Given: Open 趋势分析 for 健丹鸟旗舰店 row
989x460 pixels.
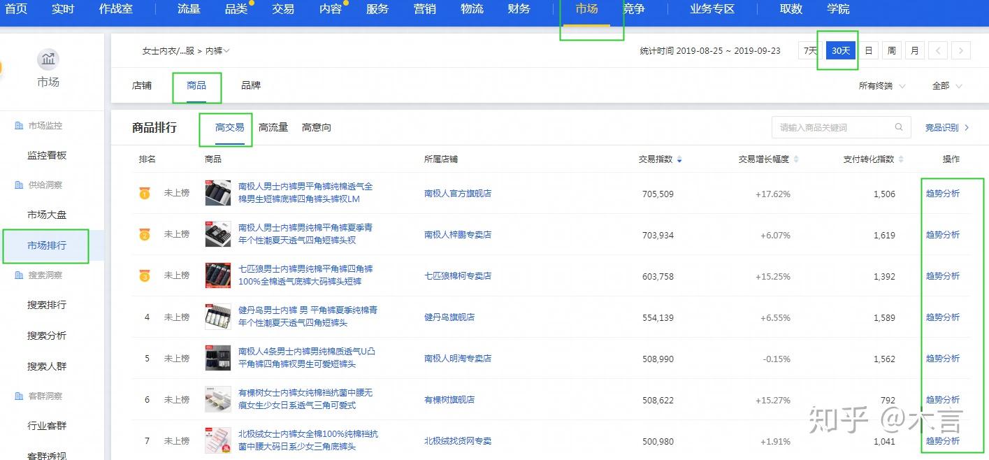Looking at the screenshot, I should [x=943, y=317].
